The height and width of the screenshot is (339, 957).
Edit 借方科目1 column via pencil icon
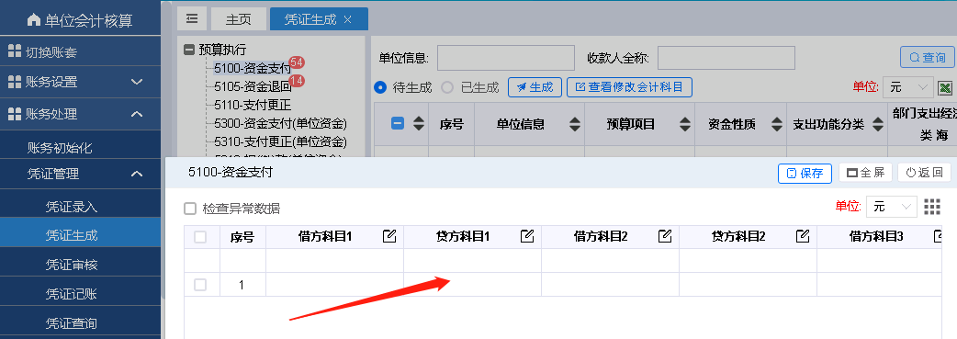389,236
